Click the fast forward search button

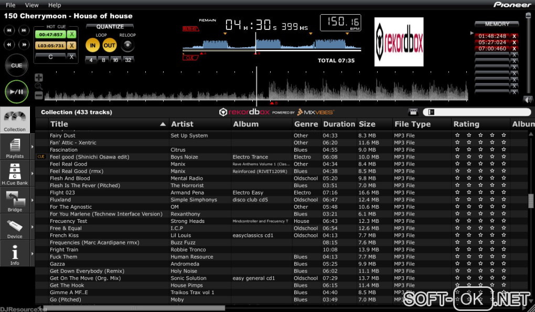pyautogui.click(x=24, y=45)
